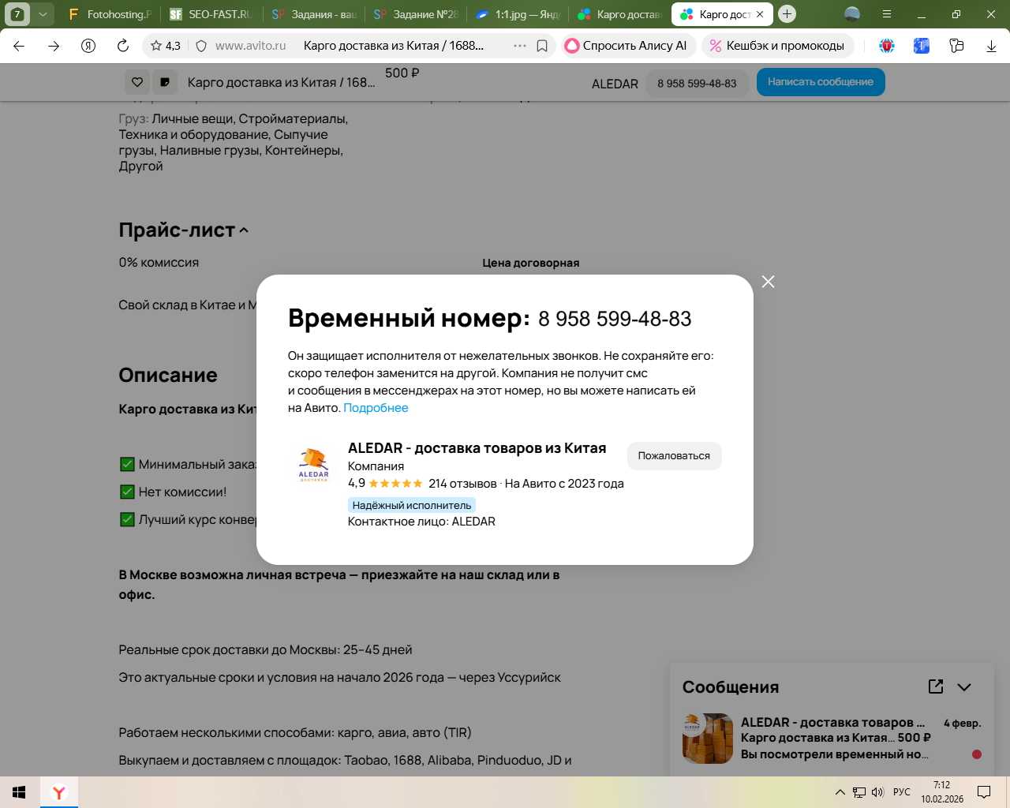This screenshot has width=1010, height=808.
Task: Open Yandex home via the Я icon
Action: pos(88,46)
